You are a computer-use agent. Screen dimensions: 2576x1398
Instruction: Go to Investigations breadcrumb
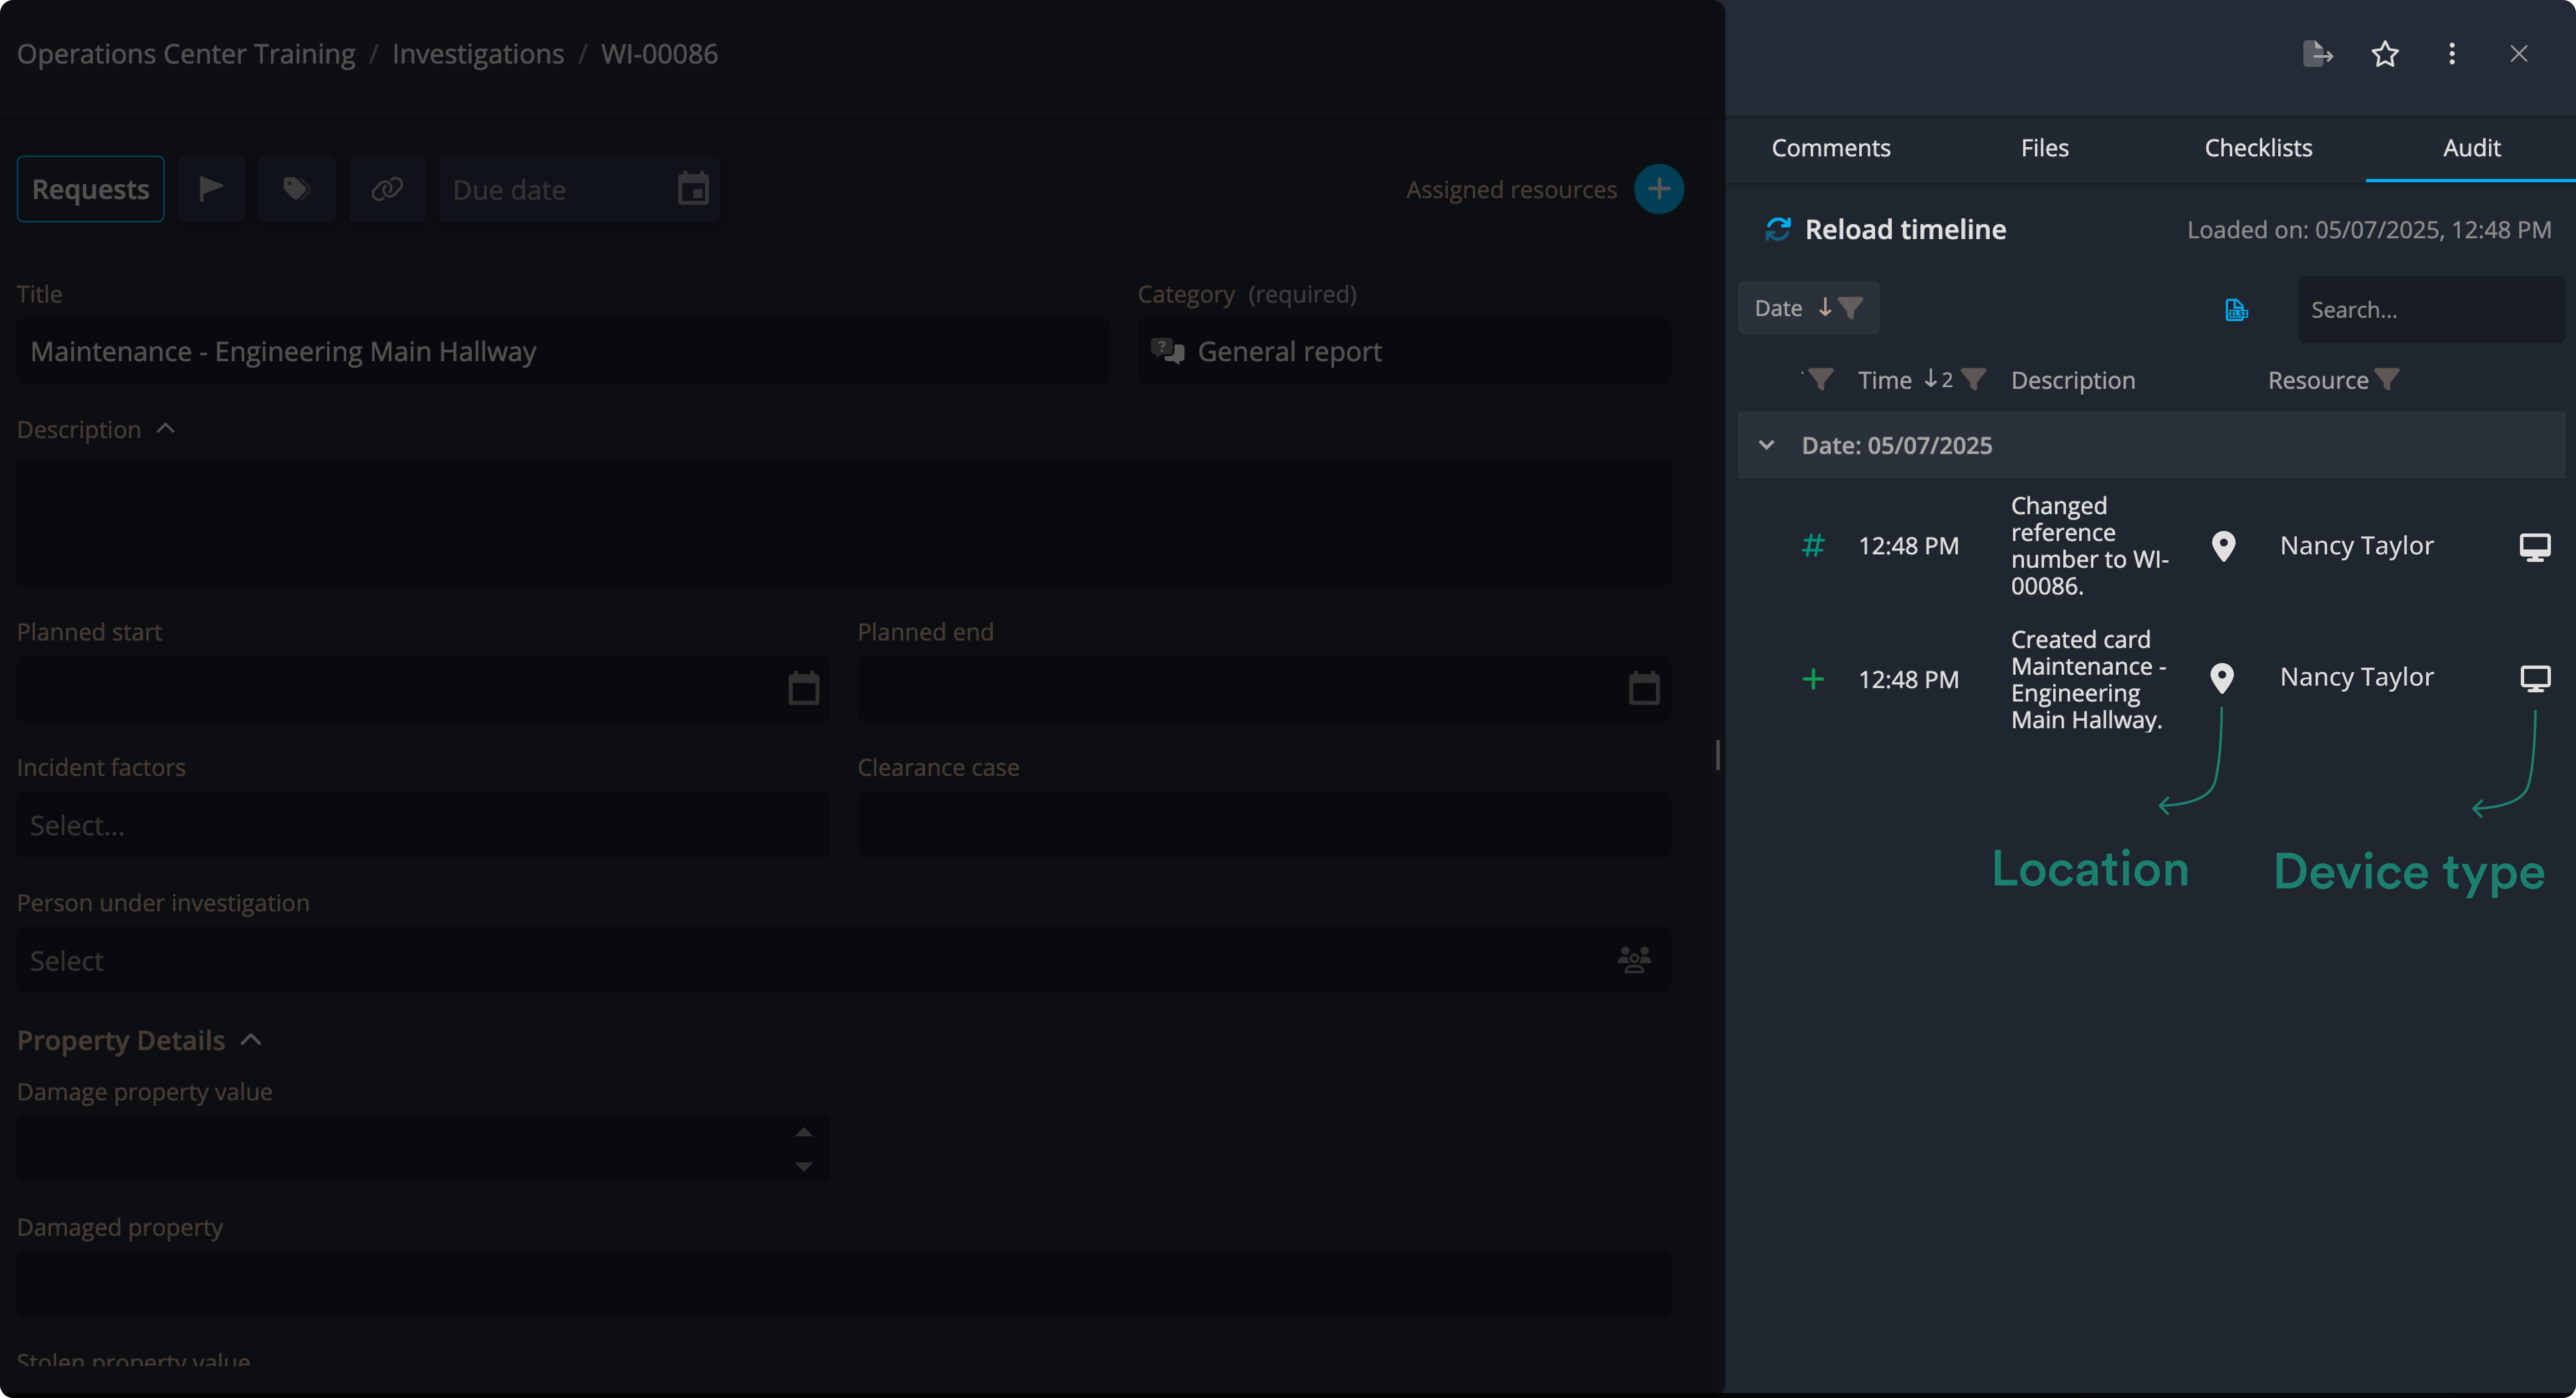(x=477, y=53)
